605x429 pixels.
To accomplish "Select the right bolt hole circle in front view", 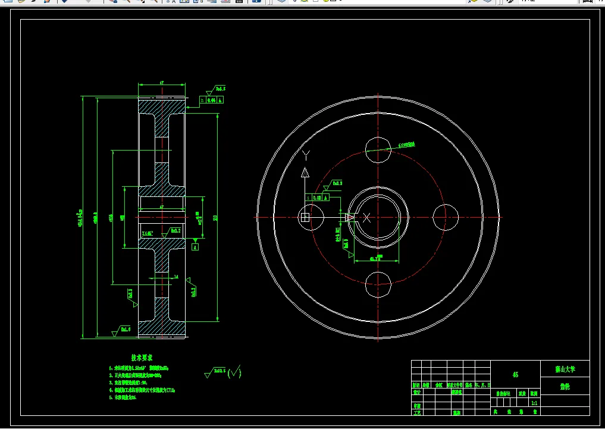I will click(x=446, y=218).
